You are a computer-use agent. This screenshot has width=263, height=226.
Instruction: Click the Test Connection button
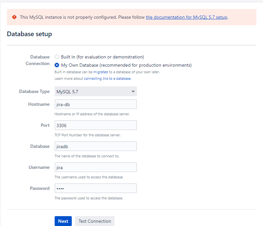click(x=95, y=221)
